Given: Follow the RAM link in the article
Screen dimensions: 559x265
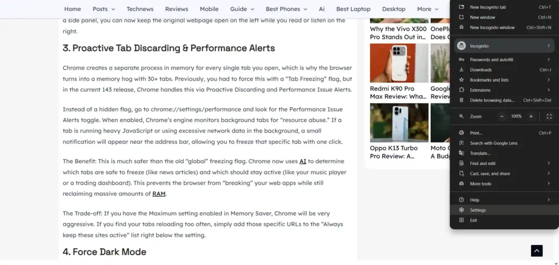Looking at the screenshot, I should pos(159,194).
